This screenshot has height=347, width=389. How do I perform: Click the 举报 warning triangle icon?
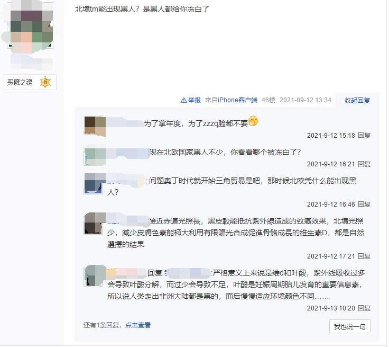click(183, 100)
